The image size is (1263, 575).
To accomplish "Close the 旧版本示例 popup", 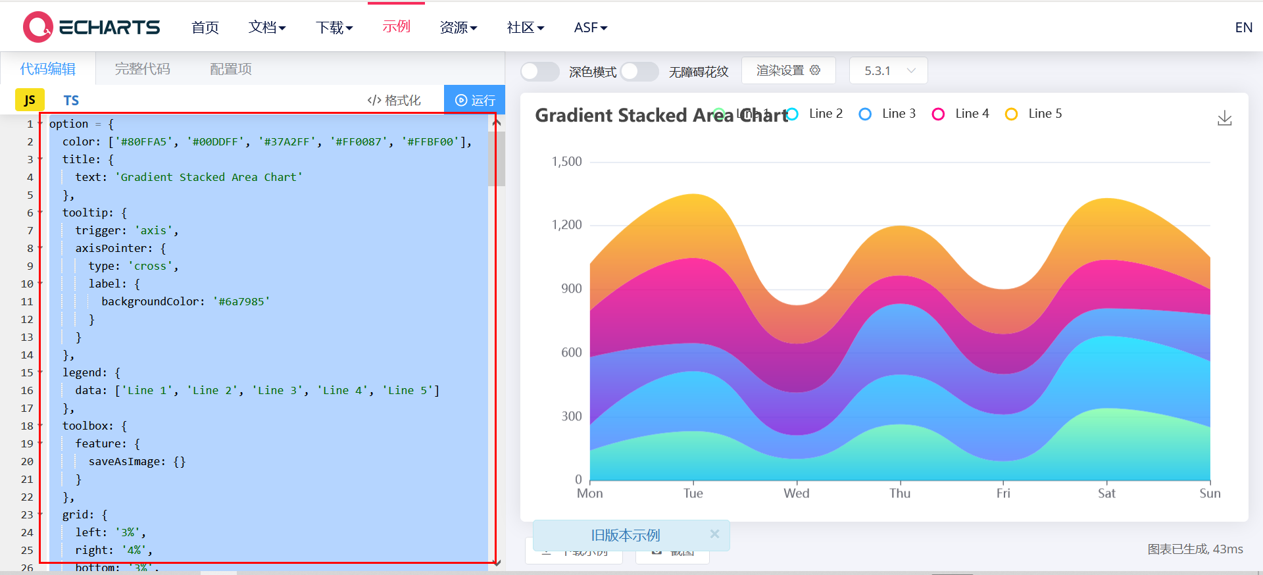I will [714, 534].
